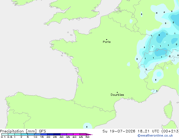Click the '(00+213)' forecast offset text
This screenshot has height=138, width=179.
coord(171,131)
